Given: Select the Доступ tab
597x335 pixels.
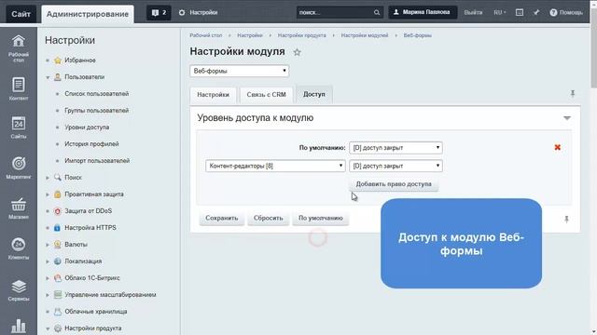Looking at the screenshot, I should click(314, 94).
